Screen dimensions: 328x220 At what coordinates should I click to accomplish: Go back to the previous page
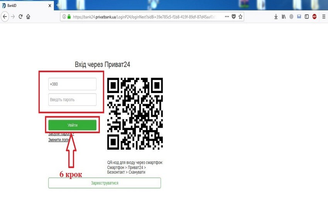[x=5, y=17]
